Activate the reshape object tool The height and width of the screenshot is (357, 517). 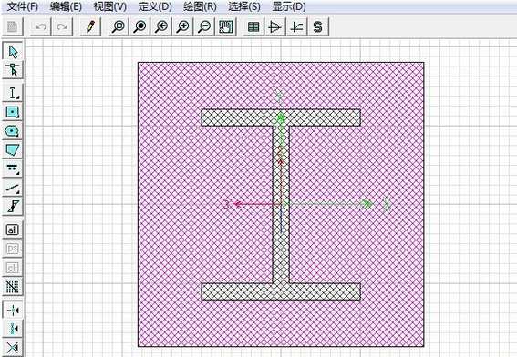coord(13,69)
